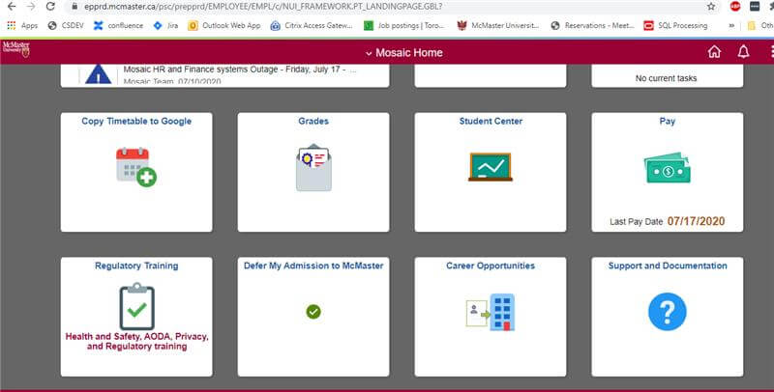This screenshot has height=392, width=774.
Task: Open the Grades envelope icon
Action: tap(313, 167)
